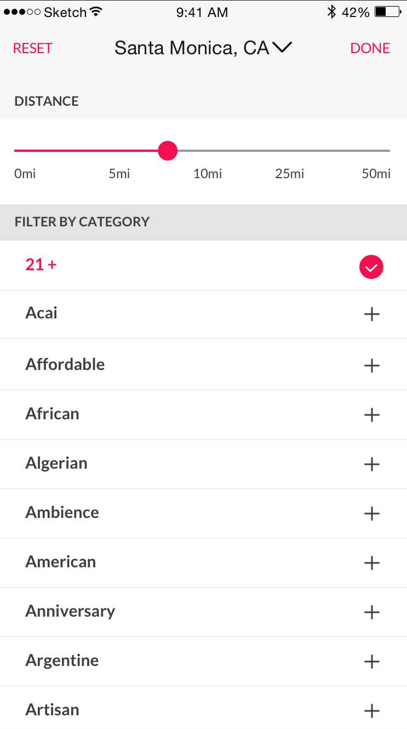Add African filter via plus icon
Viewport: 407px width, 729px height.
click(x=371, y=415)
